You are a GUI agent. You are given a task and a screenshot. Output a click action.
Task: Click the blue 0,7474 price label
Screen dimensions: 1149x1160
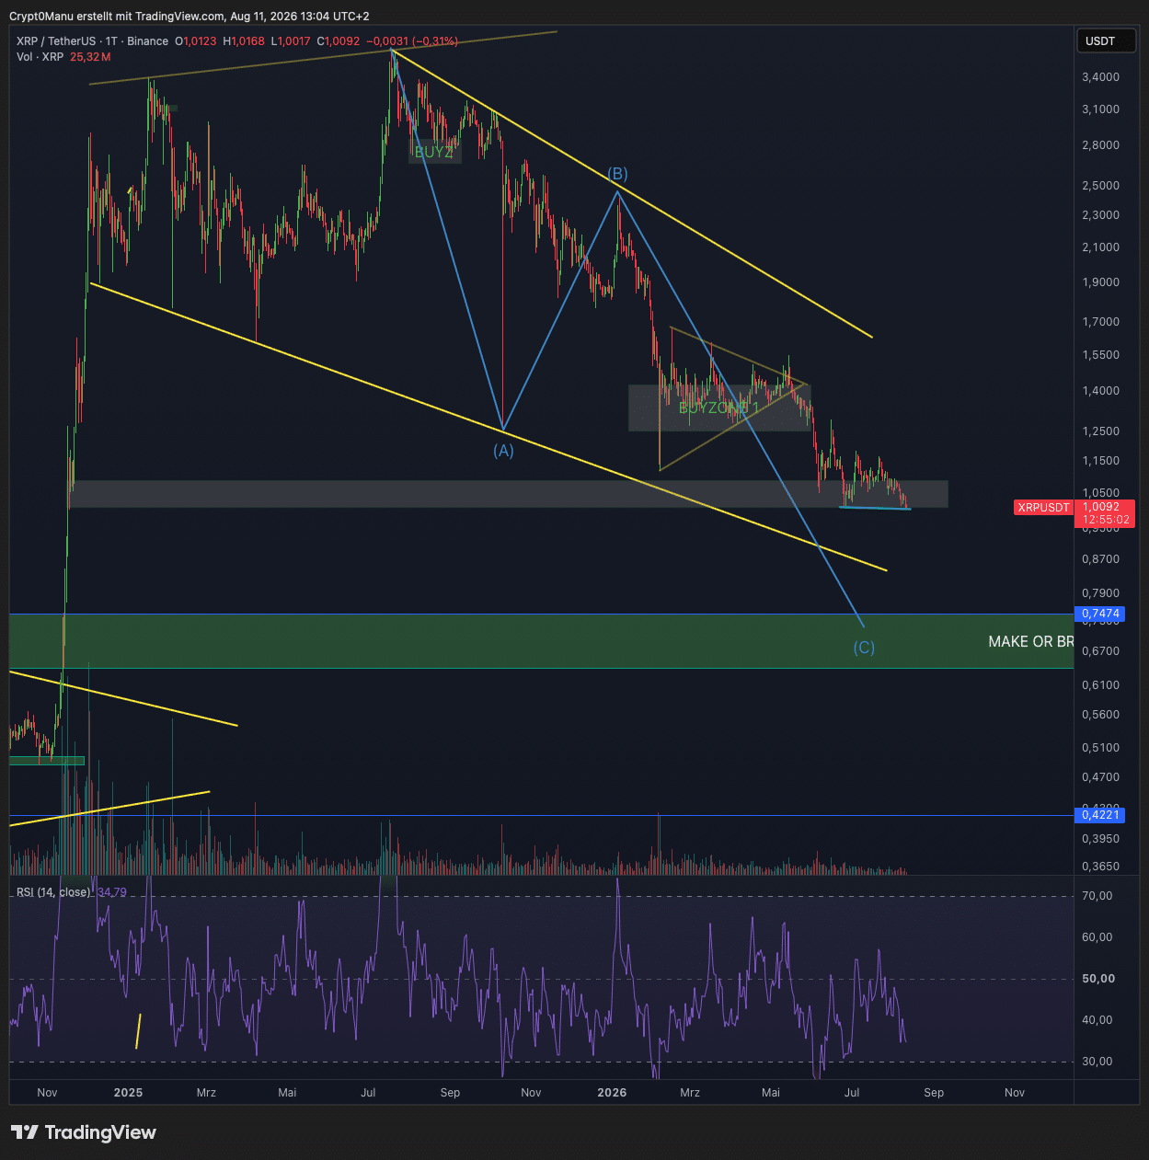(x=1100, y=614)
